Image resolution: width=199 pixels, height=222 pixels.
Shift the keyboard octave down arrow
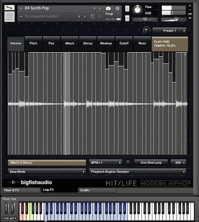pyautogui.click(x=4, y=218)
